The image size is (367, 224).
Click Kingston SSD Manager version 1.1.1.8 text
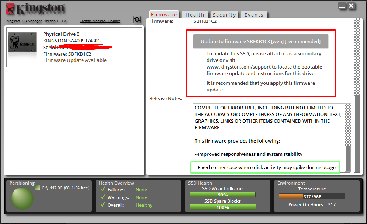36,21
